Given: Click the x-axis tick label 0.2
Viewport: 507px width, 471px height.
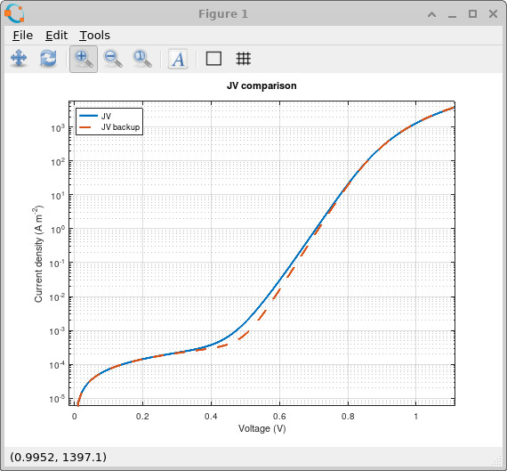Looking at the screenshot, I should 142,417.
